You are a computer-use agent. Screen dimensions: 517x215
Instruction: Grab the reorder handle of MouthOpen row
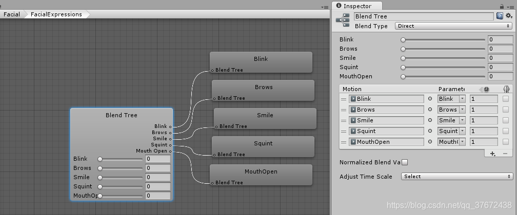pos(344,142)
